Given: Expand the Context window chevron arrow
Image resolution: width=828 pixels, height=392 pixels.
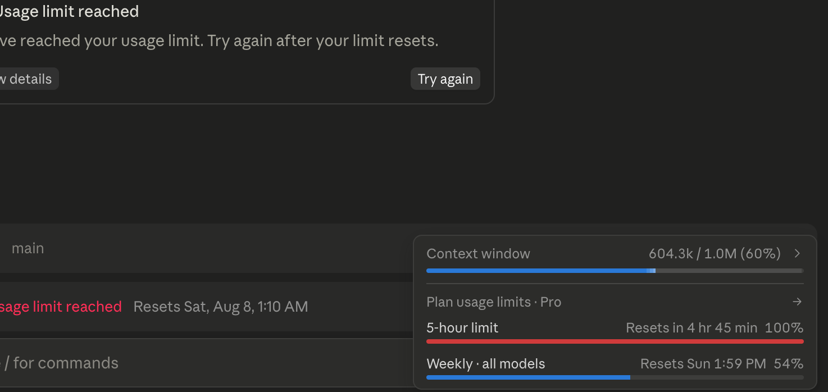Looking at the screenshot, I should coord(797,254).
